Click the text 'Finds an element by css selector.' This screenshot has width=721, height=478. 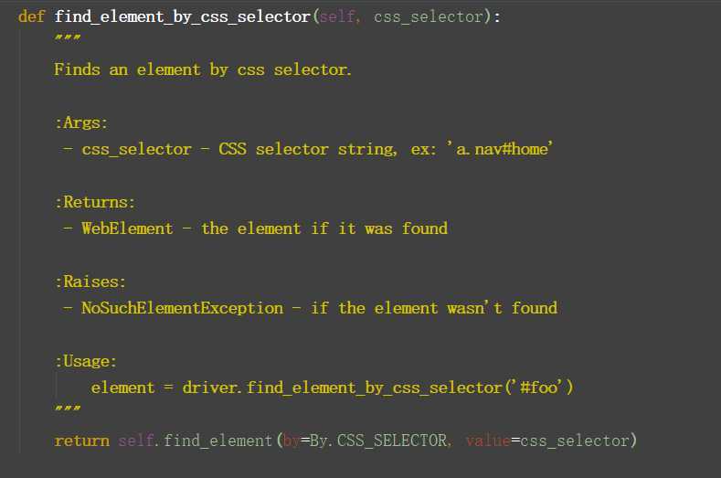click(x=202, y=70)
